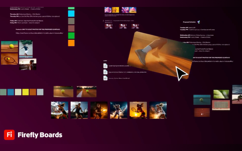
Task: Select the cyan blue color swatch
Action: click(71, 14)
